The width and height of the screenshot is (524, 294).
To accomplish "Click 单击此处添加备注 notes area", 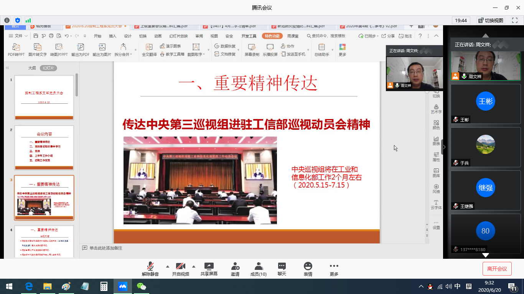I will pos(106,248).
